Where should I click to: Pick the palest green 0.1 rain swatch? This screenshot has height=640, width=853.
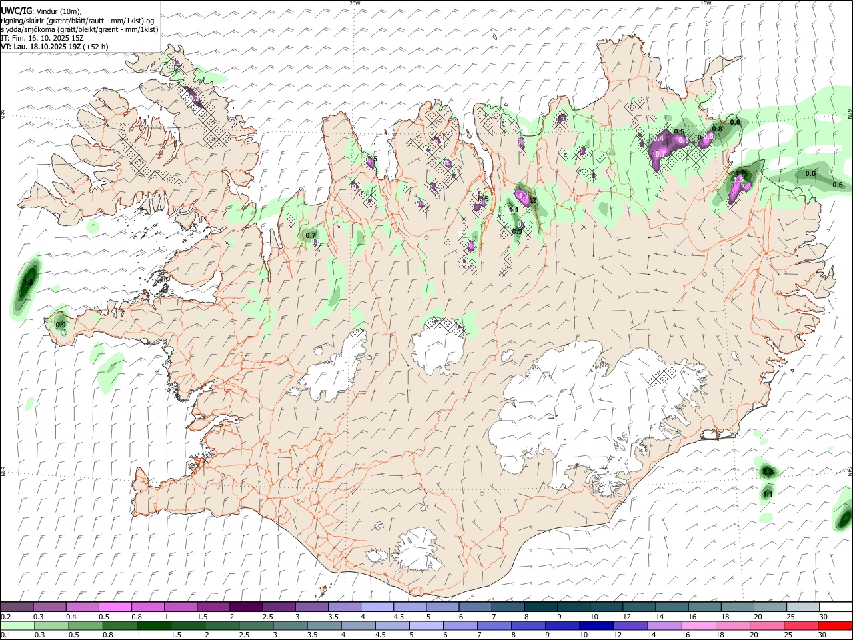tap(18, 625)
